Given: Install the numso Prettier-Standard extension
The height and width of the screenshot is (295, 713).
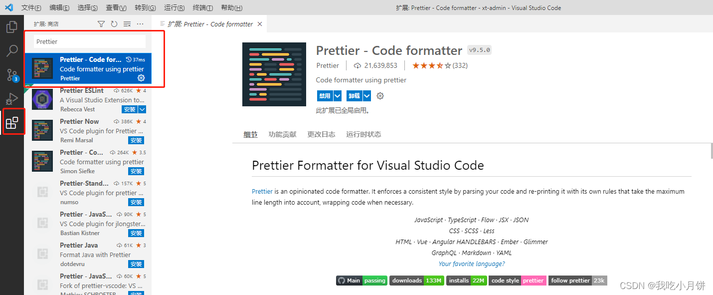Looking at the screenshot, I should (136, 202).
